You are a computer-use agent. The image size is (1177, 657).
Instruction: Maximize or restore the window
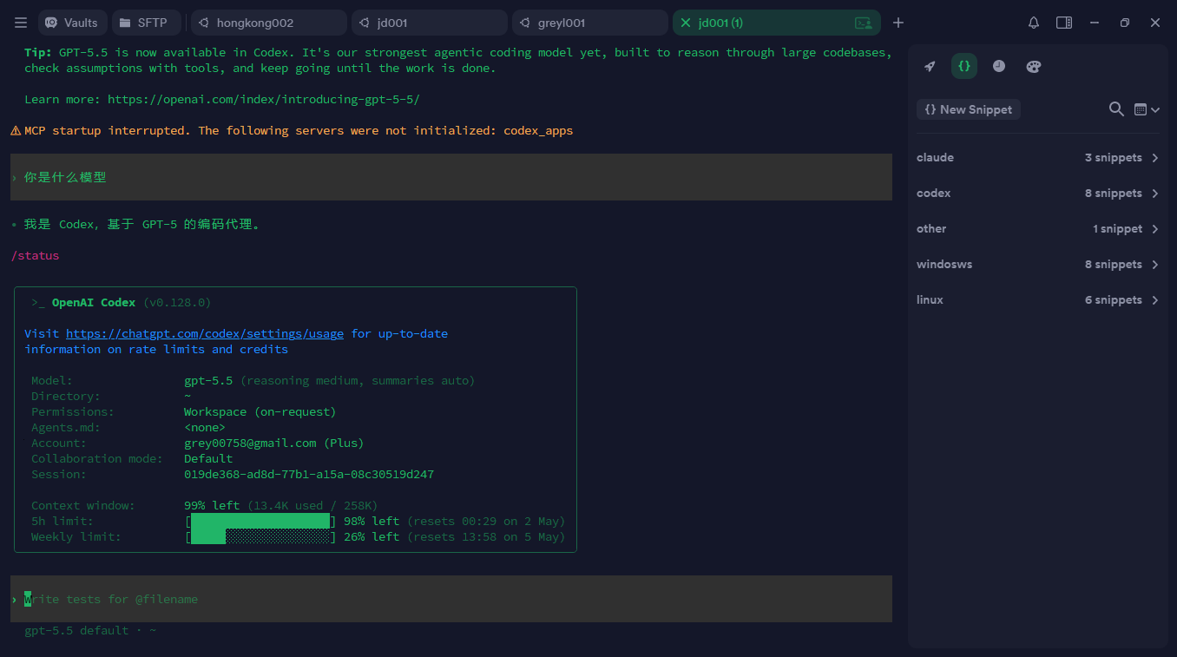tap(1125, 23)
